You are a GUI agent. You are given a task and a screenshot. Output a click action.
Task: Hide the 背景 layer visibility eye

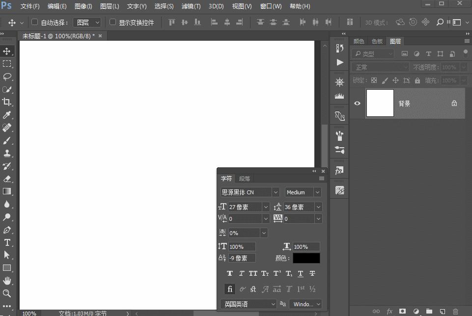(357, 103)
